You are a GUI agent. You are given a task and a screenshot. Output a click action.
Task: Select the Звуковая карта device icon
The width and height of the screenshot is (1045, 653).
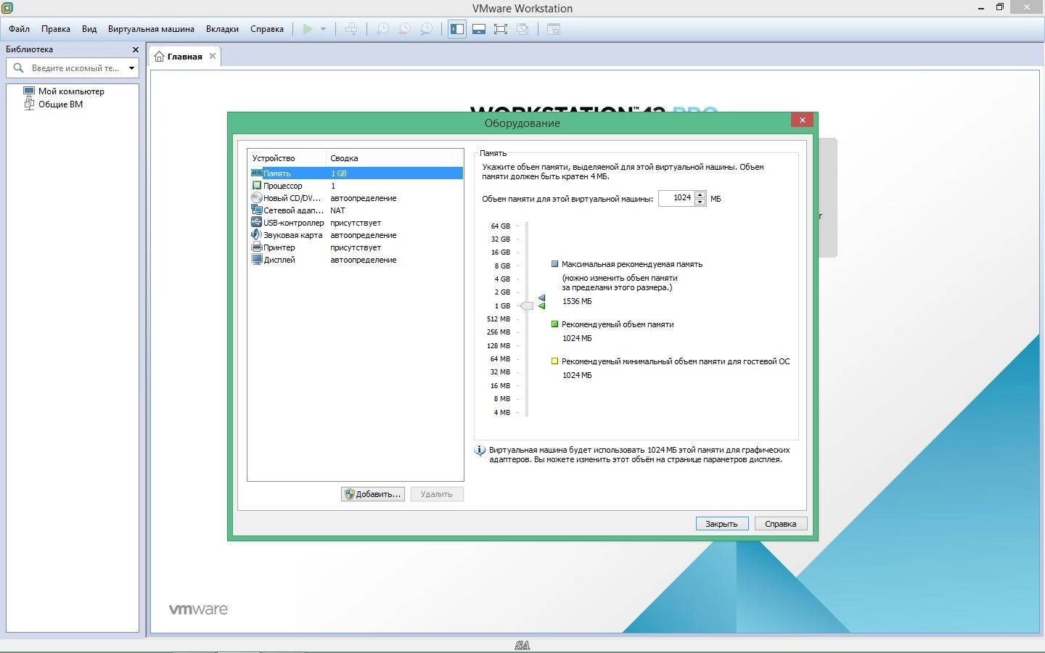point(256,235)
